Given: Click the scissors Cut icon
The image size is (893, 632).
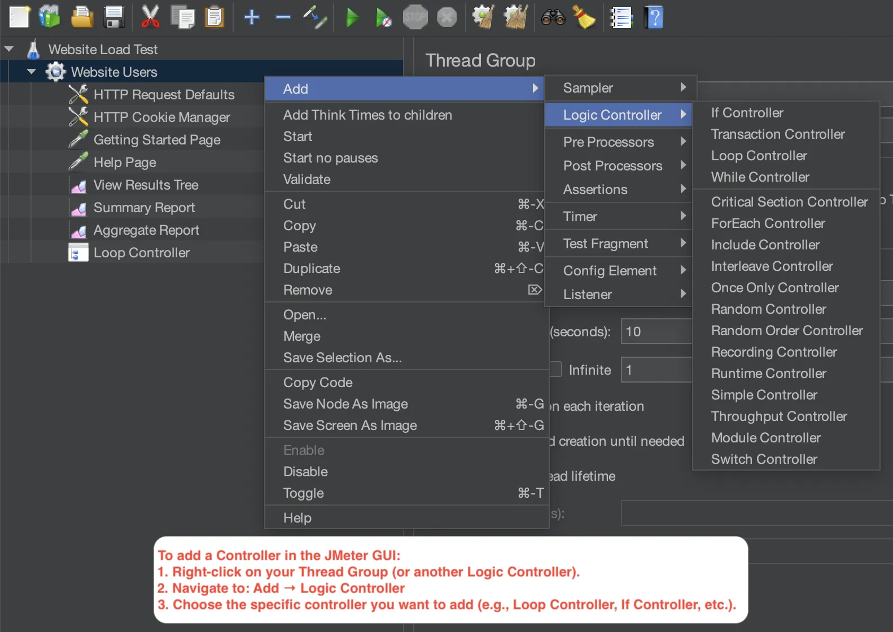Looking at the screenshot, I should [x=150, y=17].
